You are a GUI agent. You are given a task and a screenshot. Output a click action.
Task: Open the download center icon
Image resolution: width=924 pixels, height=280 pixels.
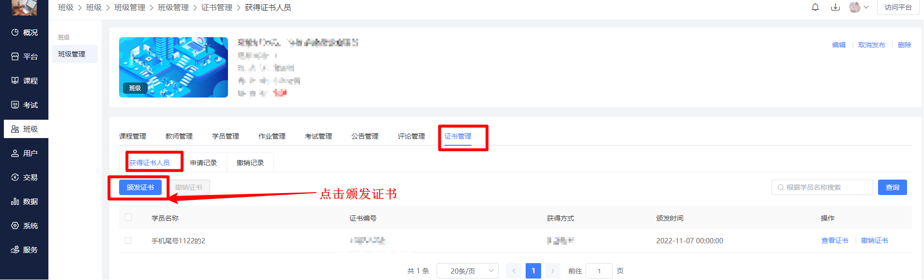pyautogui.click(x=835, y=7)
